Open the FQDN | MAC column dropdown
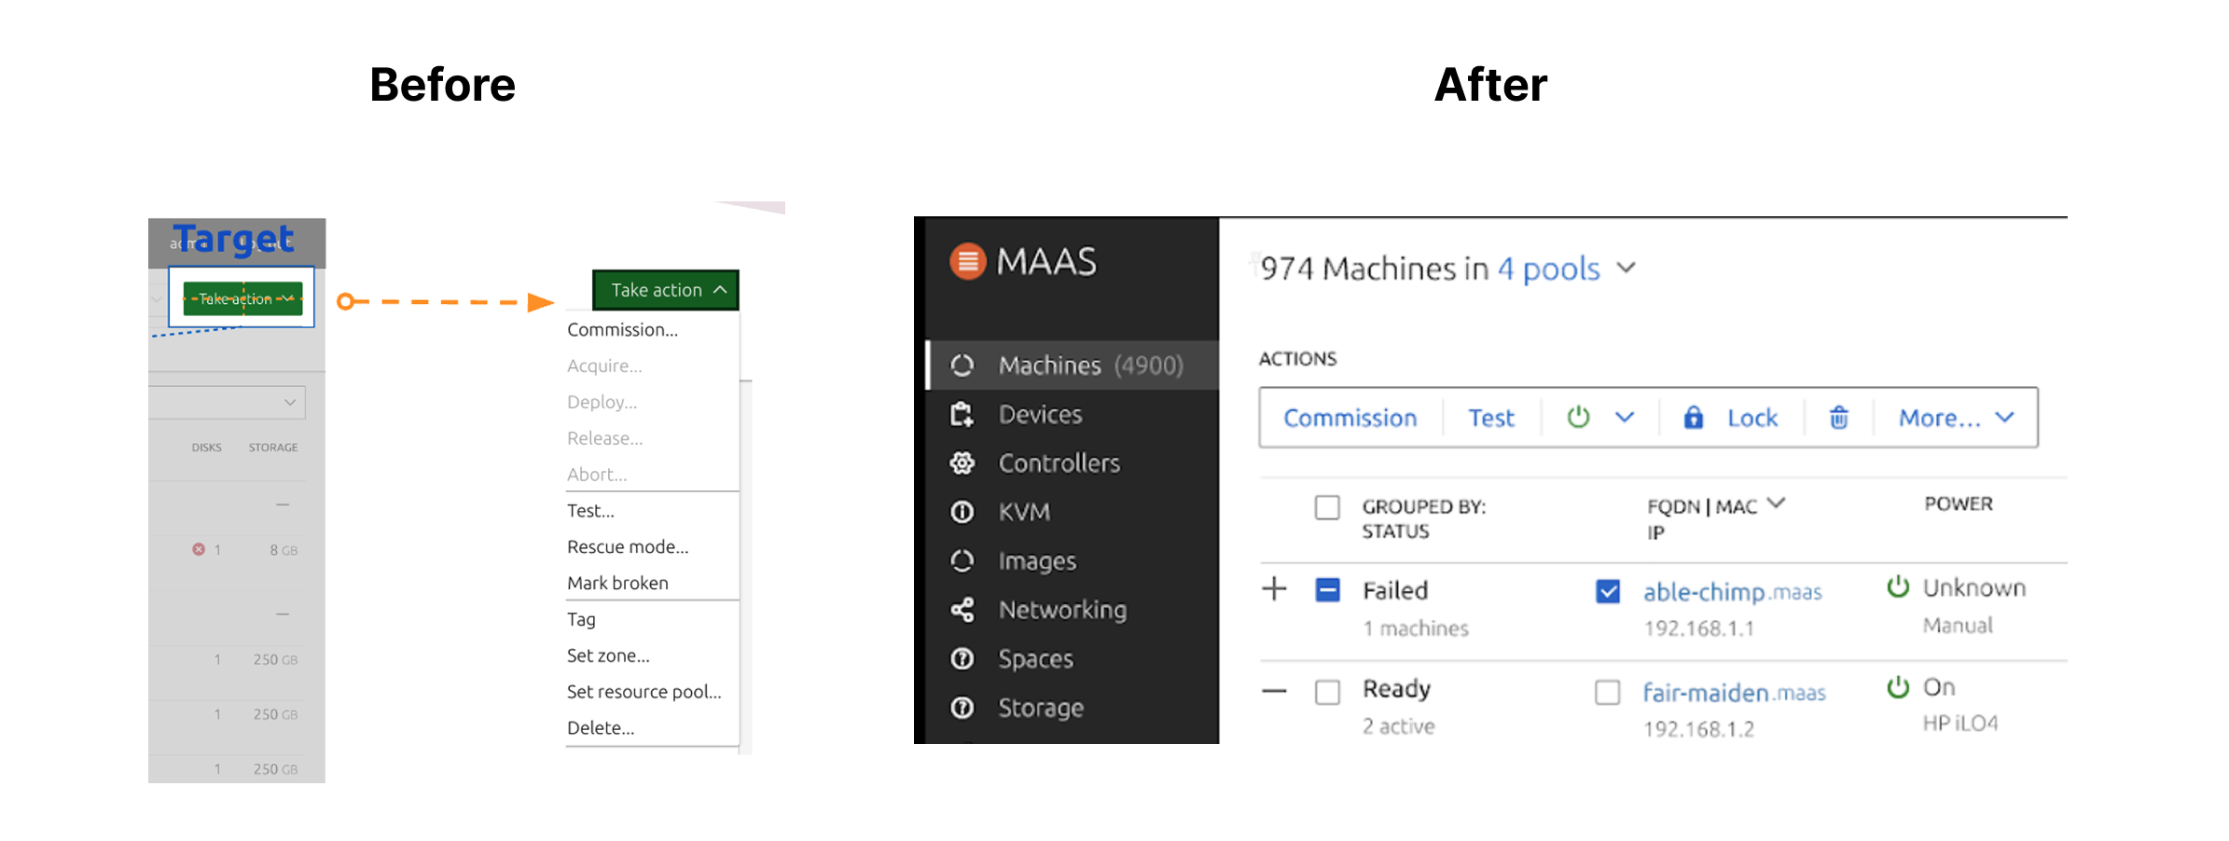This screenshot has height=841, width=2229. (x=1776, y=503)
